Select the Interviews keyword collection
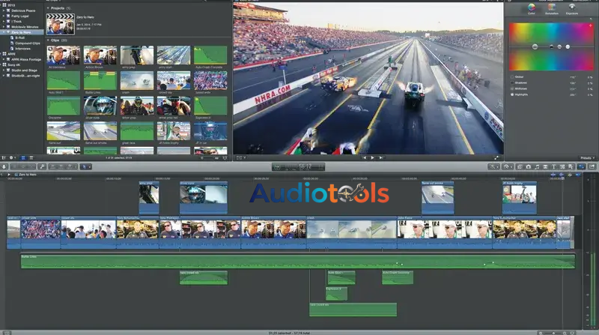The height and width of the screenshot is (335, 599). pos(23,49)
